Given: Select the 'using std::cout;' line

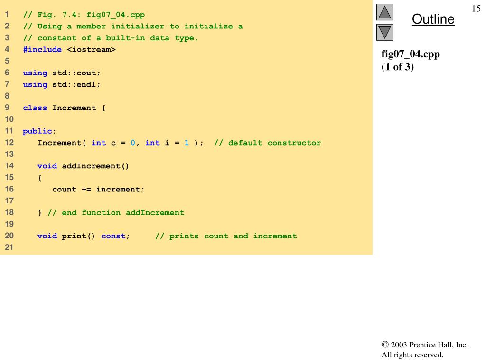Looking at the screenshot, I should [x=61, y=73].
